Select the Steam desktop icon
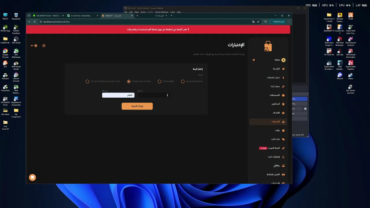 [x=351, y=76]
